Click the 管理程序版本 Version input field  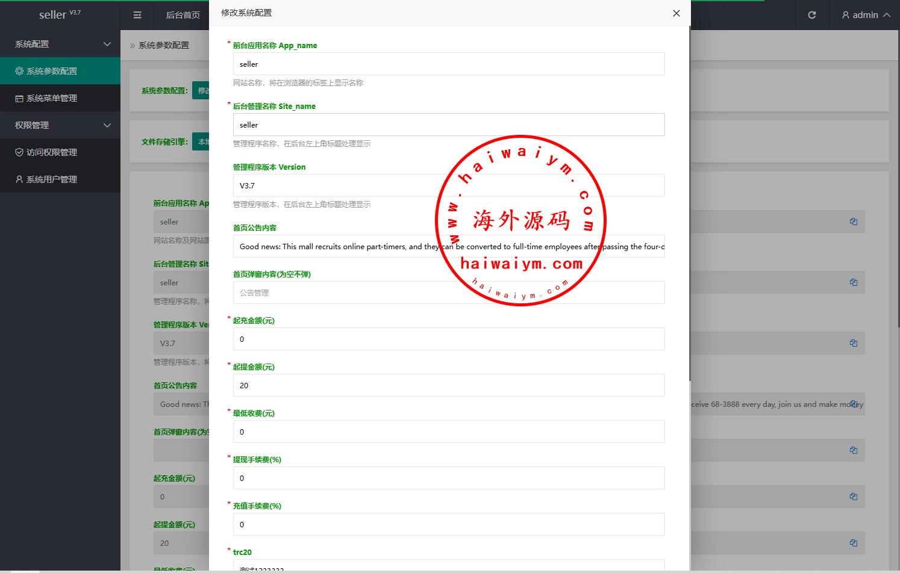pos(449,185)
